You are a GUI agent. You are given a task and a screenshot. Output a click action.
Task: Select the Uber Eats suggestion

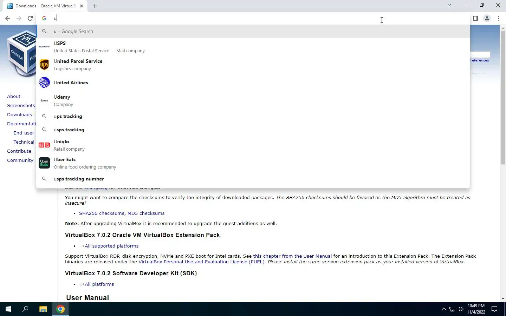(x=253, y=163)
